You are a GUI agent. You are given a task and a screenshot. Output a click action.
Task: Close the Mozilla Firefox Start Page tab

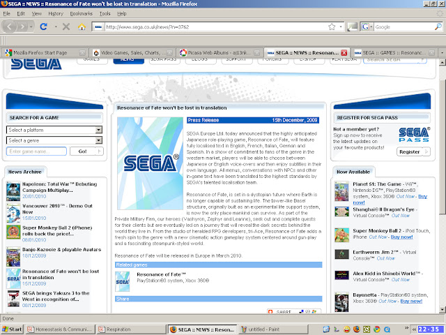click(82, 53)
